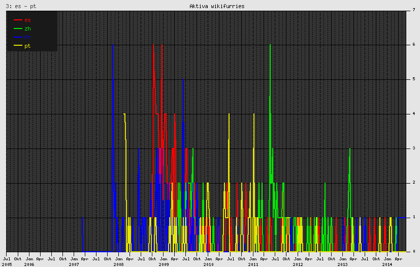Click the 'Jul' tick label of 2005

click(7, 259)
